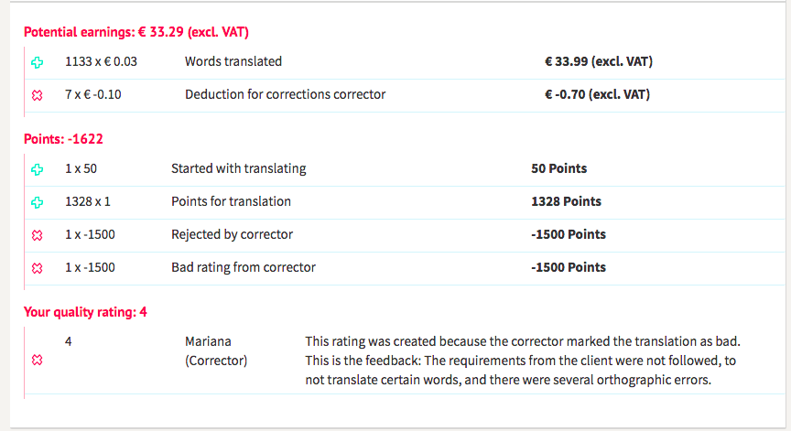The width and height of the screenshot is (791, 431).
Task: Click the plus icon beside Started with translating
Action: [38, 169]
